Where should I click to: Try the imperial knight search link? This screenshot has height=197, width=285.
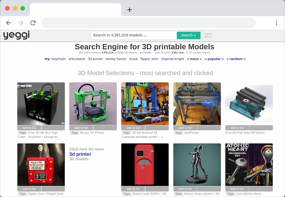click(x=173, y=59)
